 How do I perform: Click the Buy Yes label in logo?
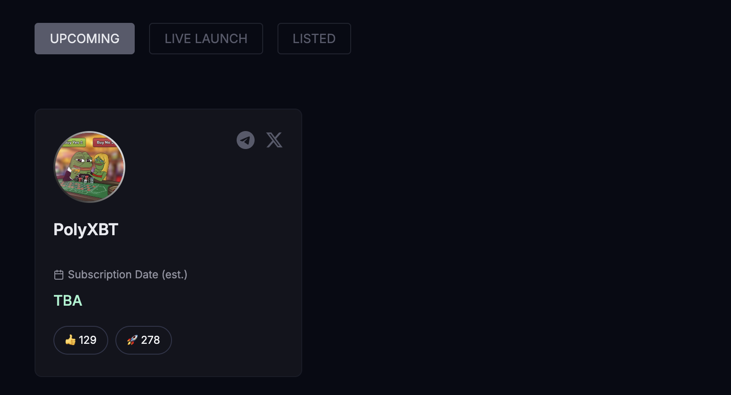click(x=75, y=142)
